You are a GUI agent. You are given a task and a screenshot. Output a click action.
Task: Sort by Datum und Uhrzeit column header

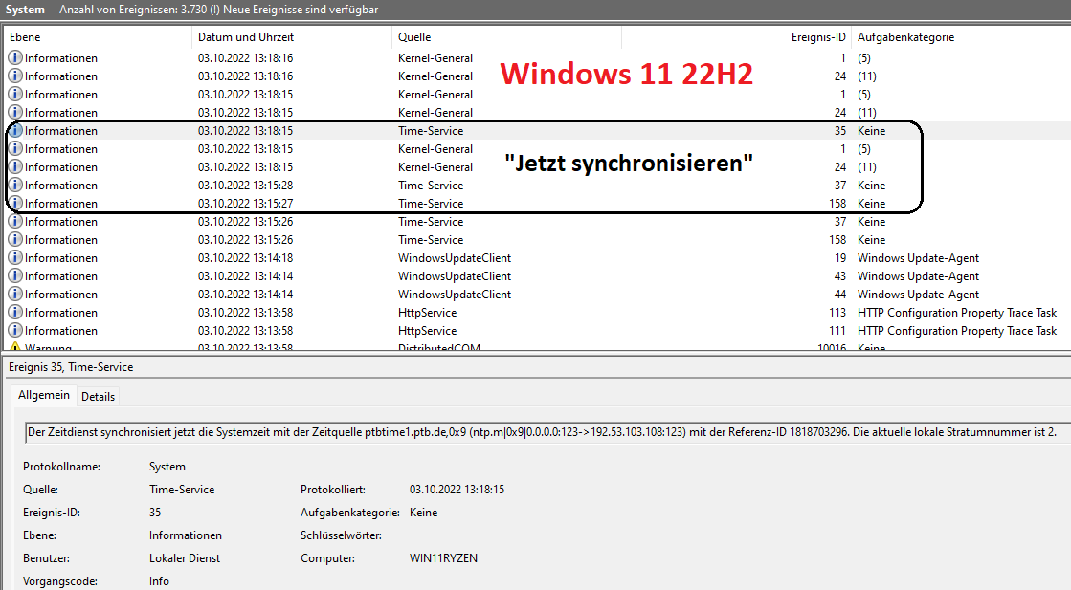click(x=292, y=37)
